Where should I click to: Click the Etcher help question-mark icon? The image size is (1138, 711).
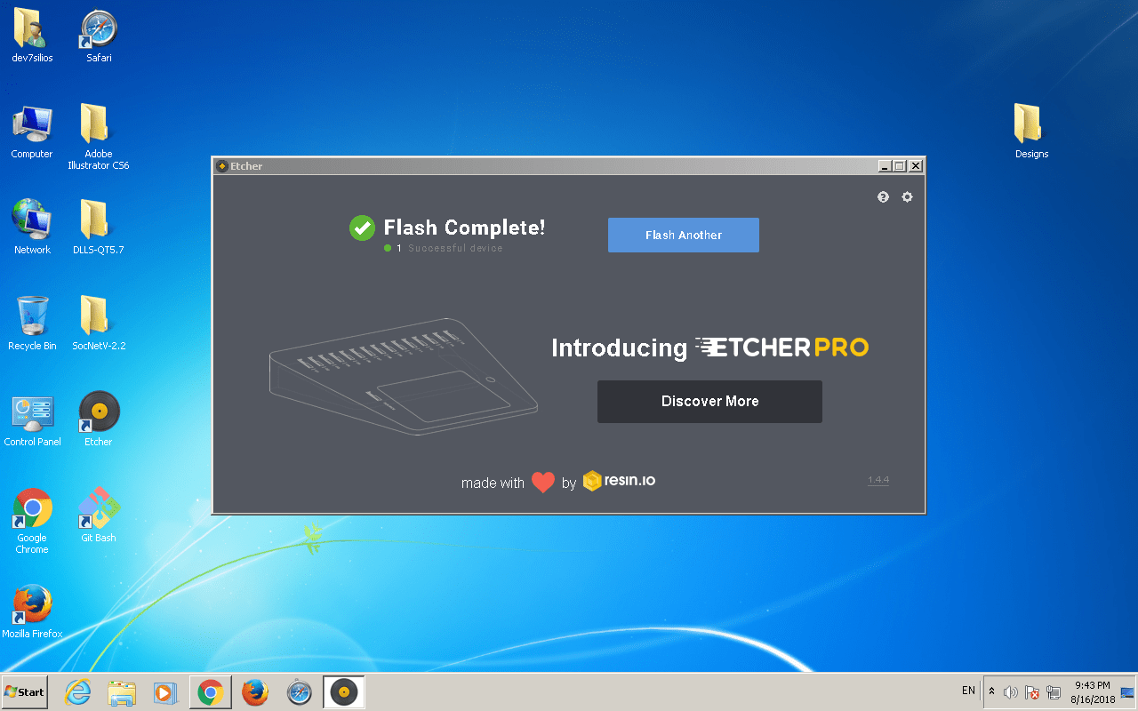pos(883,196)
